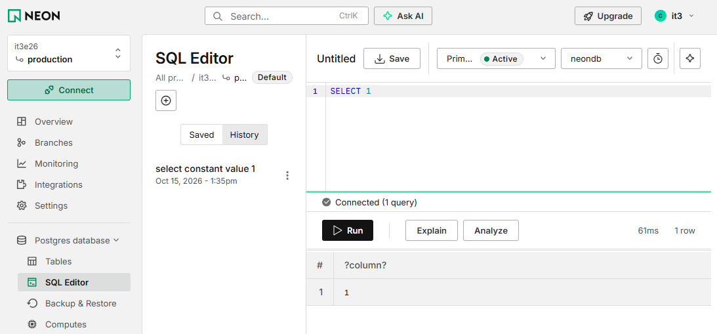Click the search magnifier icon

[218, 16]
